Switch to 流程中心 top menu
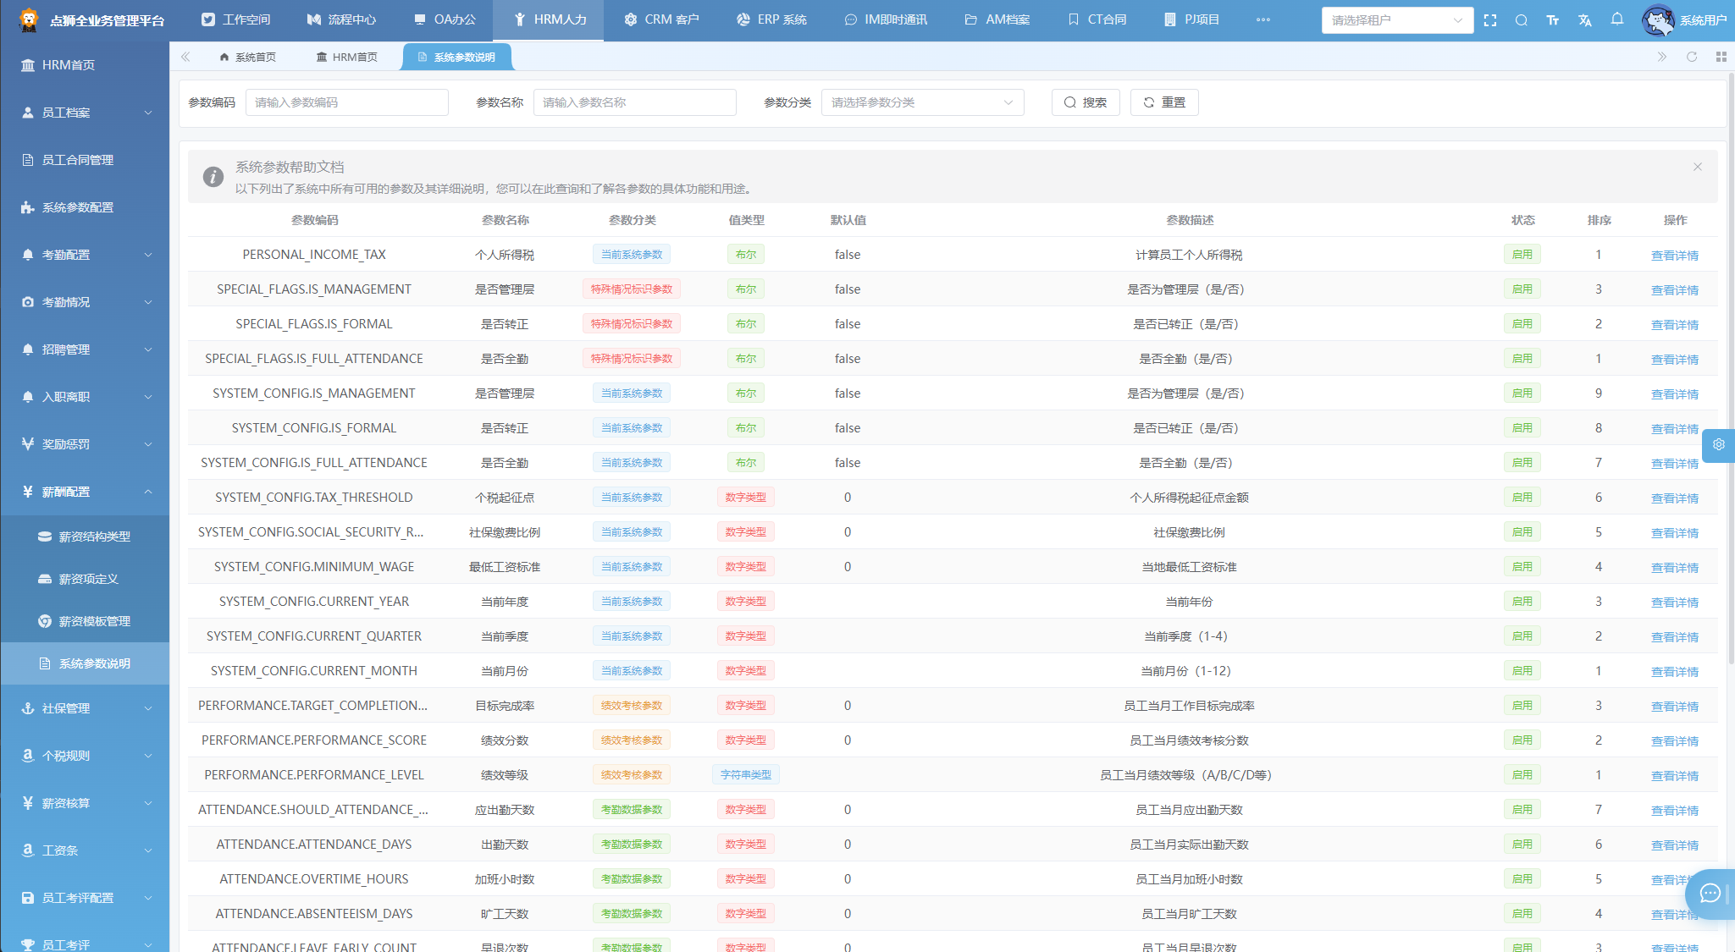This screenshot has height=952, width=1735. coord(341,20)
